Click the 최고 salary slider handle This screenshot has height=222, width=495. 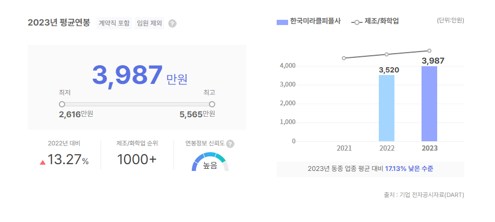pos(212,104)
